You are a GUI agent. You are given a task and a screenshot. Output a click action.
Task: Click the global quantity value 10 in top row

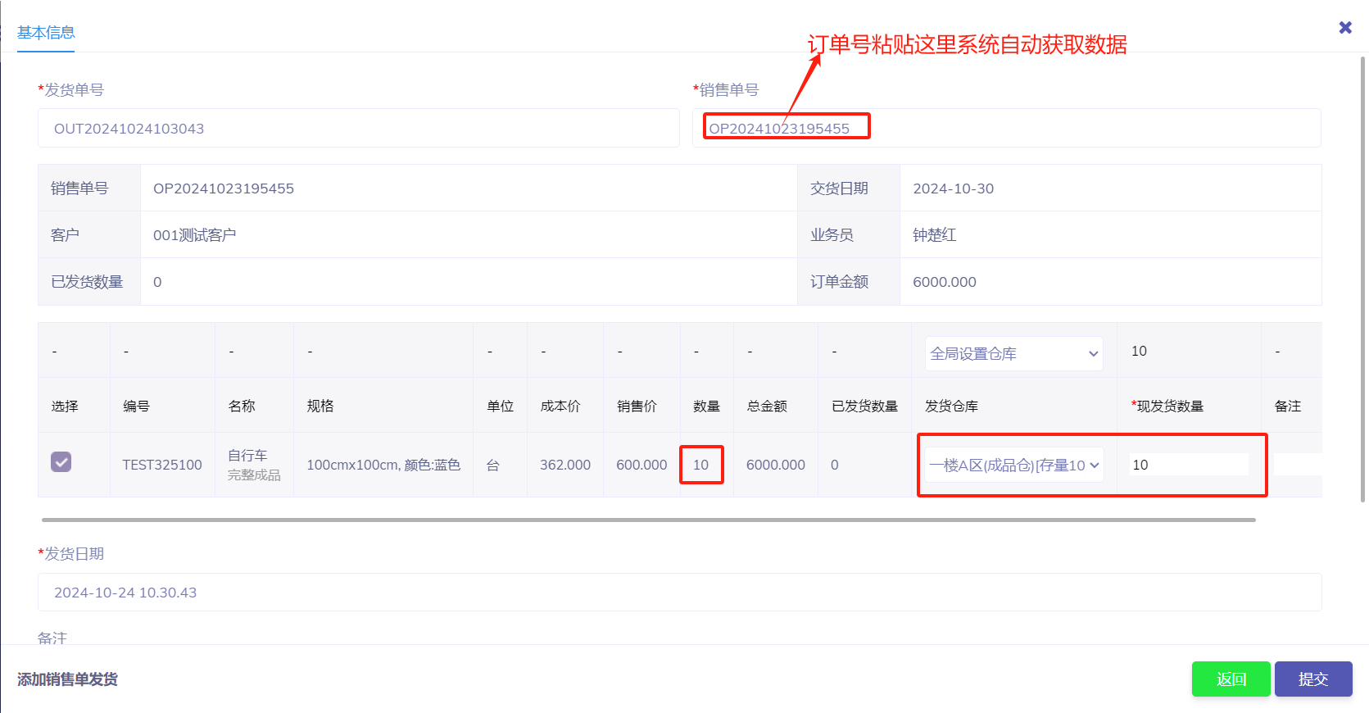[x=1139, y=351]
